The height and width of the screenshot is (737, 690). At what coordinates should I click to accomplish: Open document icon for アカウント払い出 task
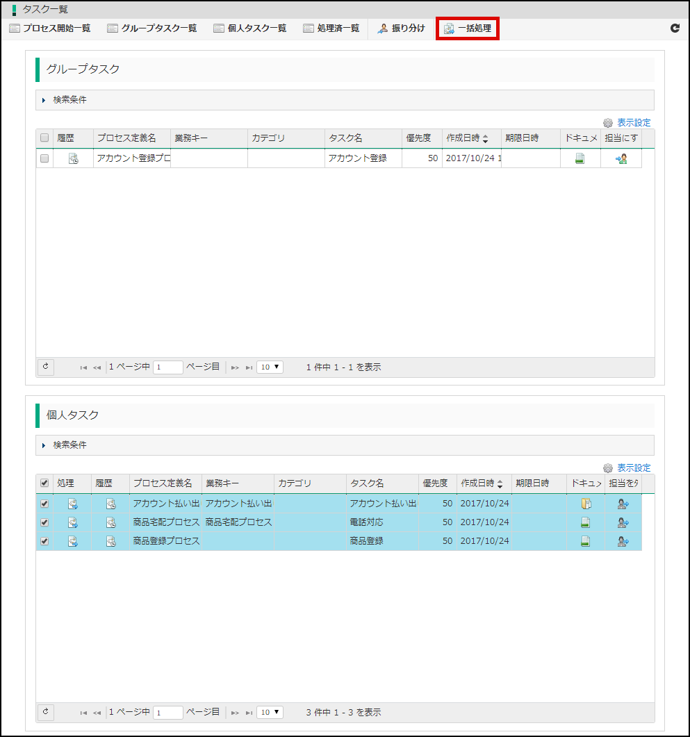tap(586, 504)
